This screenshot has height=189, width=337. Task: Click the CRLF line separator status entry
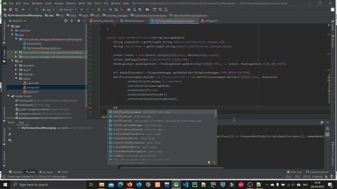297,176
